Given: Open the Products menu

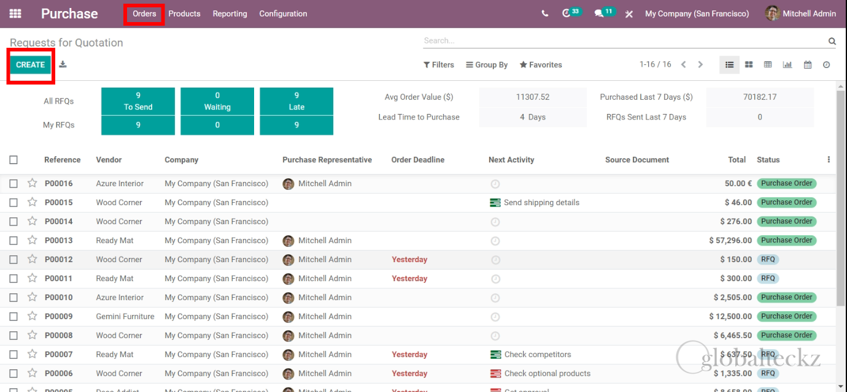Looking at the screenshot, I should pyautogui.click(x=184, y=13).
